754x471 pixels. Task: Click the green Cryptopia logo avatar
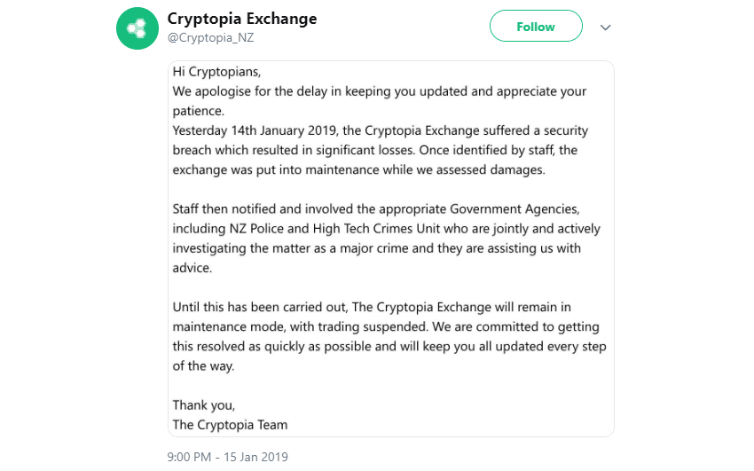pyautogui.click(x=137, y=28)
